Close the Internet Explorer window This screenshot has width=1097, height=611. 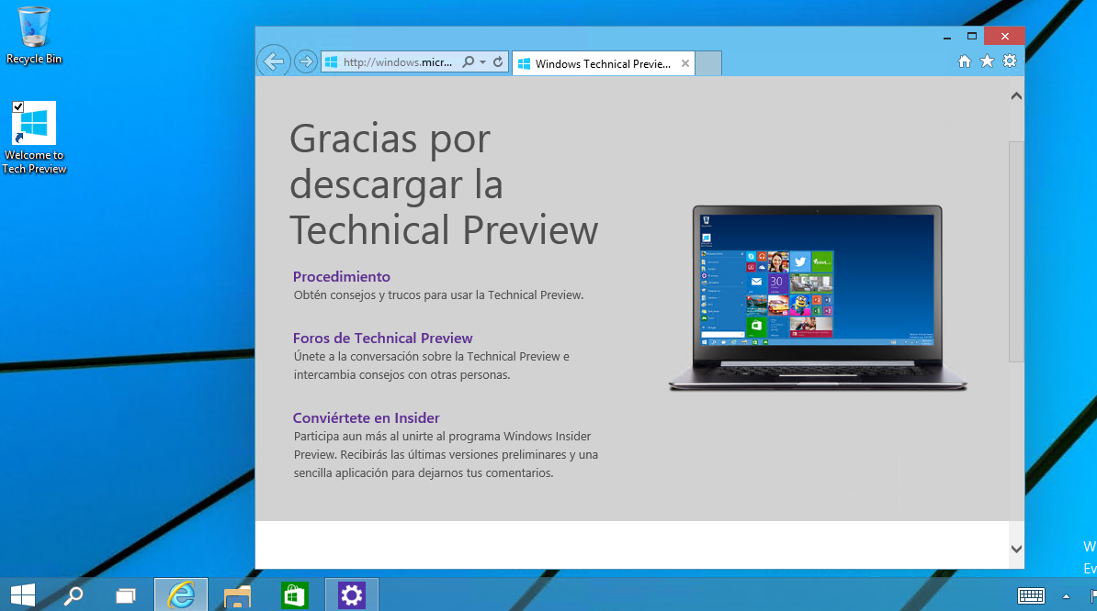tap(1004, 37)
